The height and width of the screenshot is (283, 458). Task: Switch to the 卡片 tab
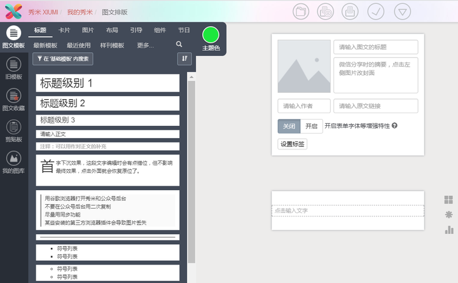[x=64, y=31]
